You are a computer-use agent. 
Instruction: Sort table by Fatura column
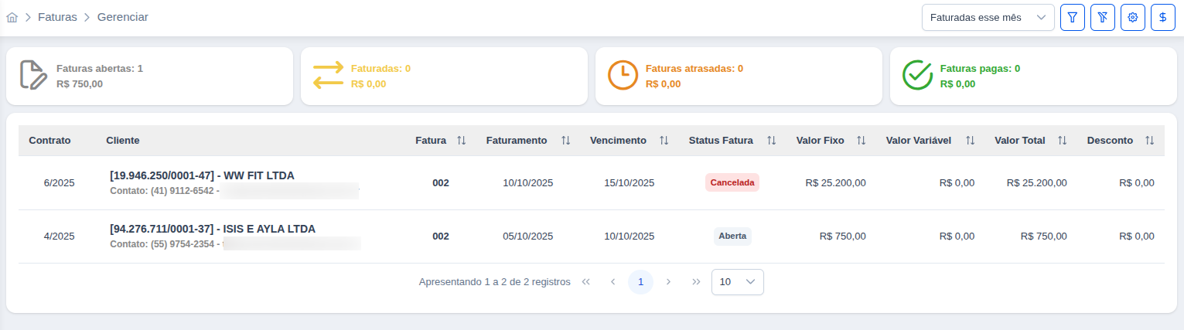tap(462, 141)
